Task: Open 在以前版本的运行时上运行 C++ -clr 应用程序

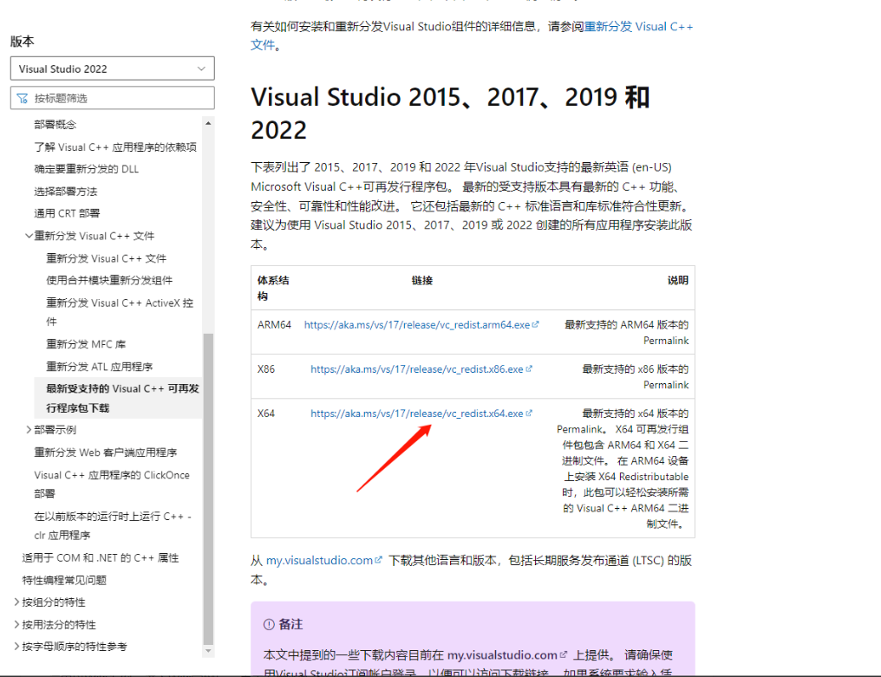Action: click(x=113, y=525)
